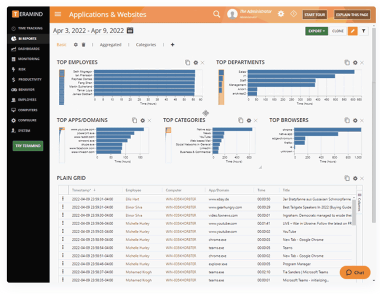Remove the Top Departments widget

[362, 63]
